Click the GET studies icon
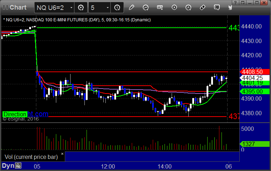Screen dimensions: 271x171 pos(160,7)
